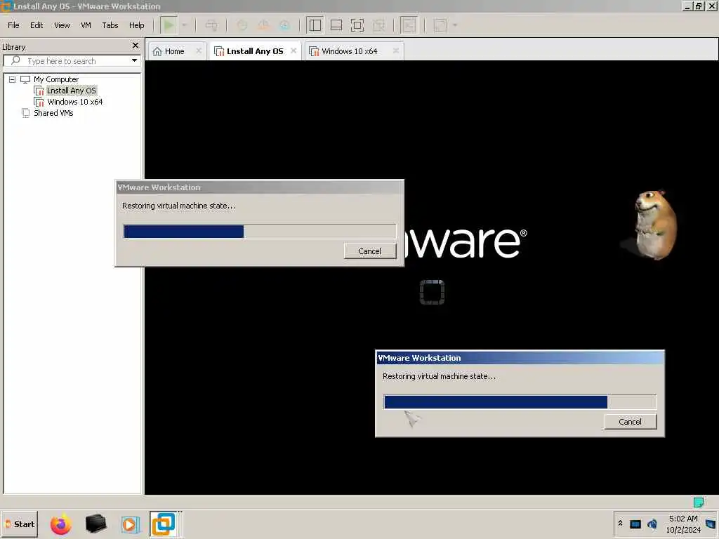Close the Library panel

(x=136, y=46)
